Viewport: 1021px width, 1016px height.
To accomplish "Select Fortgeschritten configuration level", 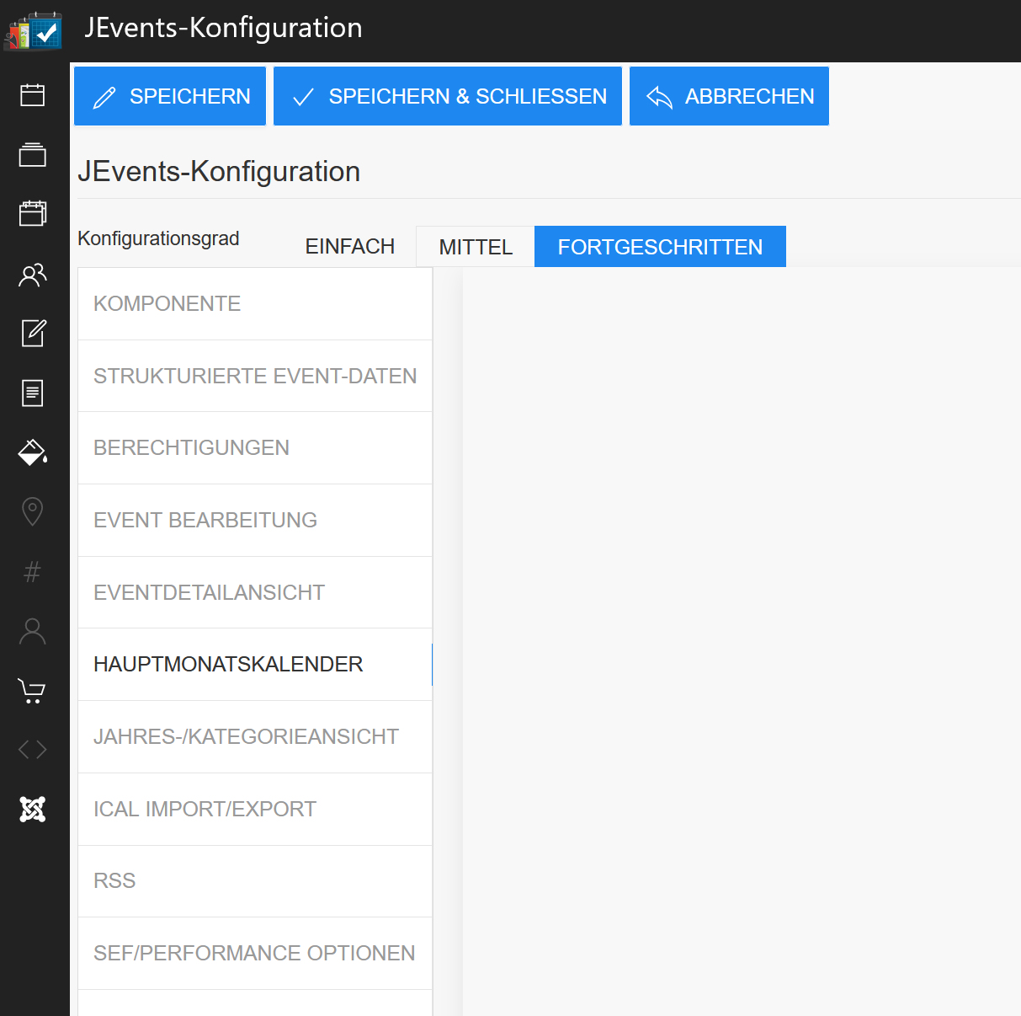I will [660, 247].
